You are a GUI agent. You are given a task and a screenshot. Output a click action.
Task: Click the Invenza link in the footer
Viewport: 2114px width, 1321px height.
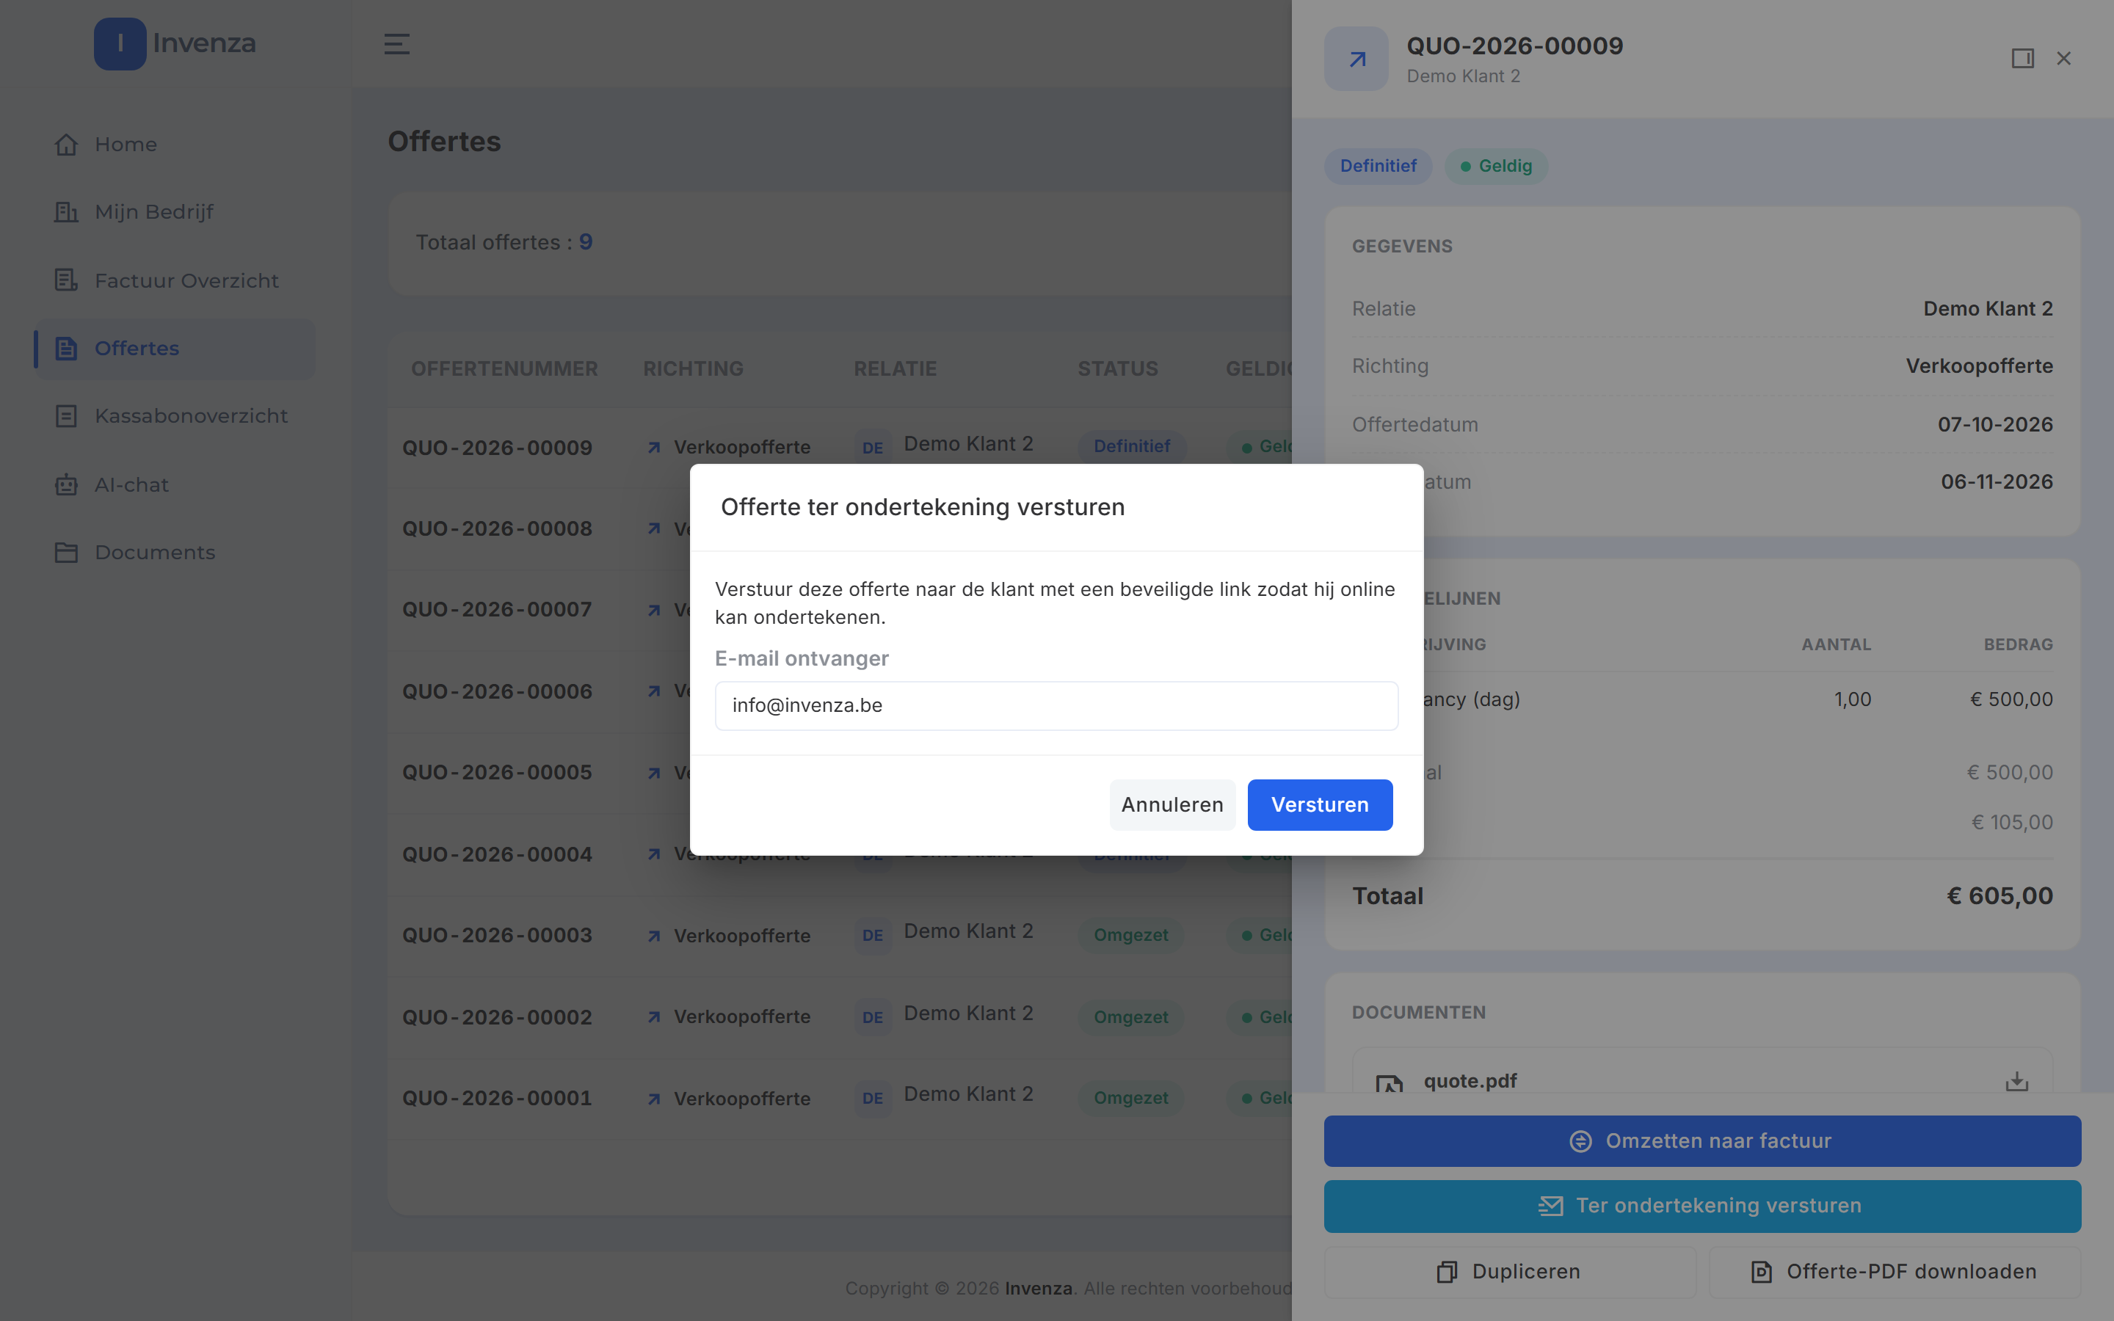1038,1289
